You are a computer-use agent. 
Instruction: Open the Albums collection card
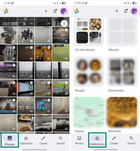(x=122, y=31)
